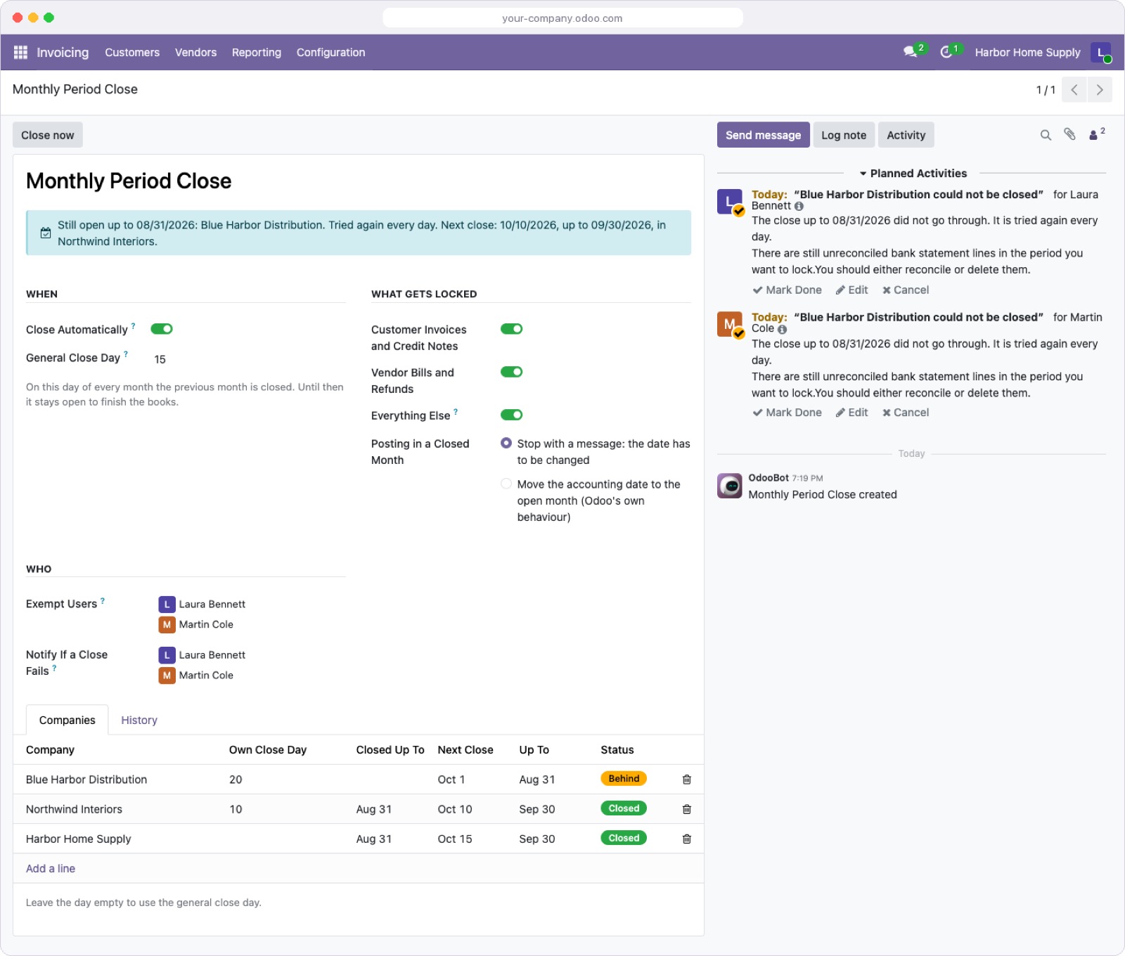1125x956 pixels.
Task: Click Add a line link
Action: pyautogui.click(x=51, y=868)
